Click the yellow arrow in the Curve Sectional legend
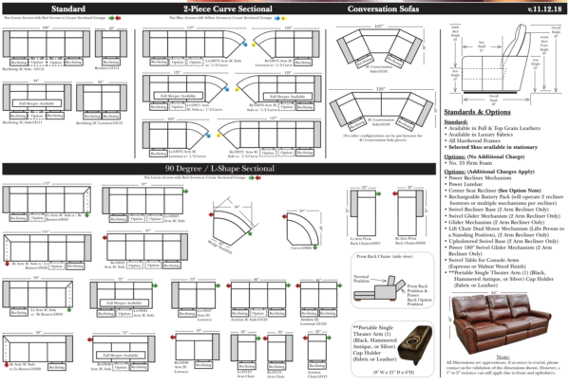Viewport: 570px width, 385px height. pos(284,18)
